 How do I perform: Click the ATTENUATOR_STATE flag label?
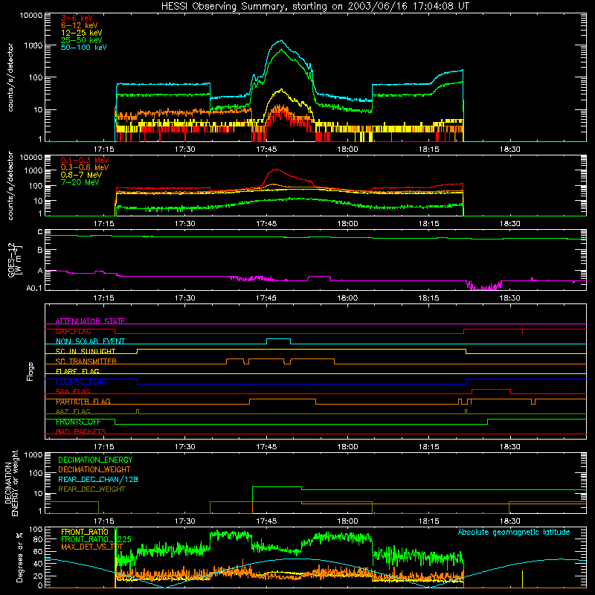90,321
